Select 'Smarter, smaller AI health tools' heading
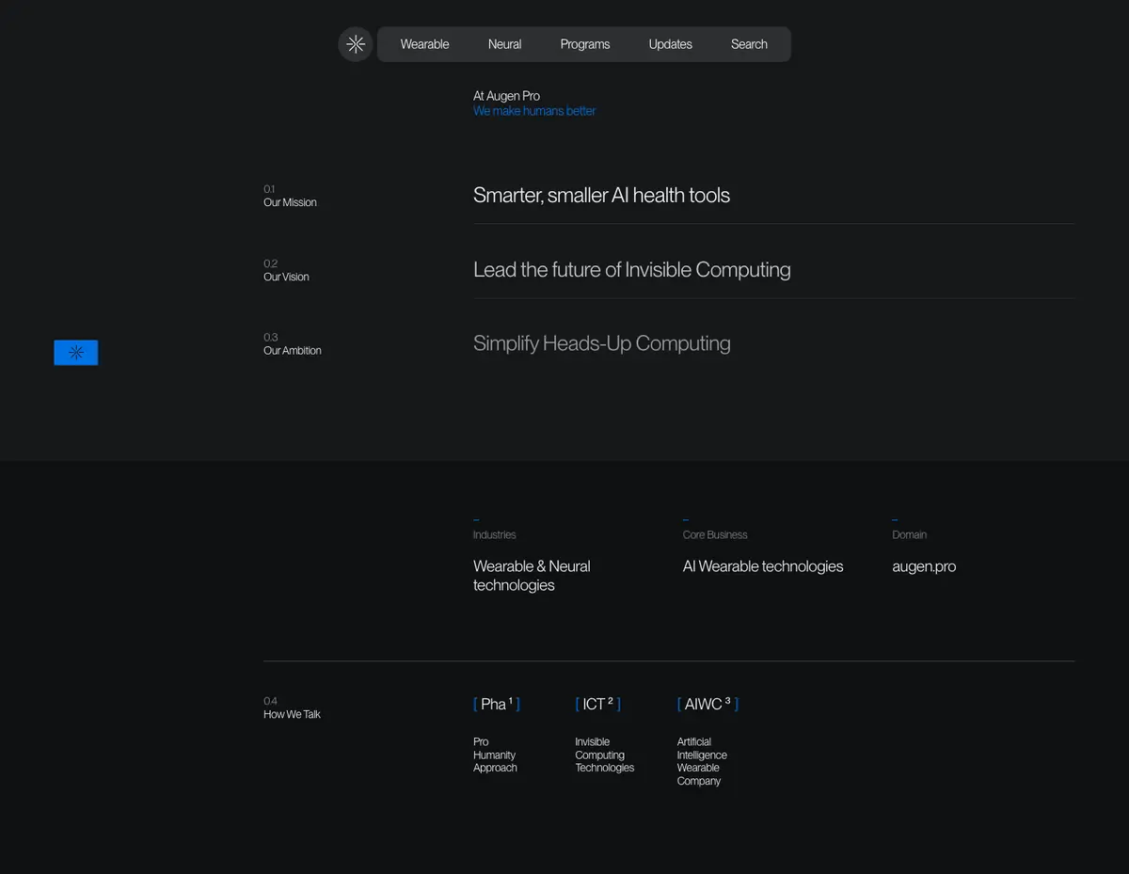 click(601, 196)
